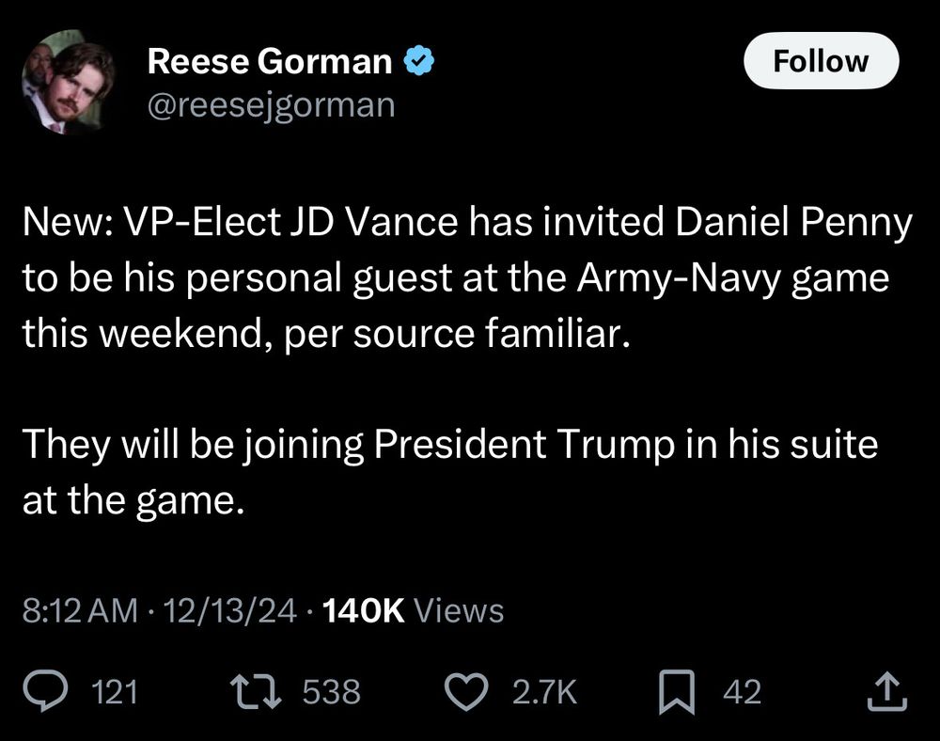
Task: Click the 121 replies count
Action: click(x=117, y=693)
